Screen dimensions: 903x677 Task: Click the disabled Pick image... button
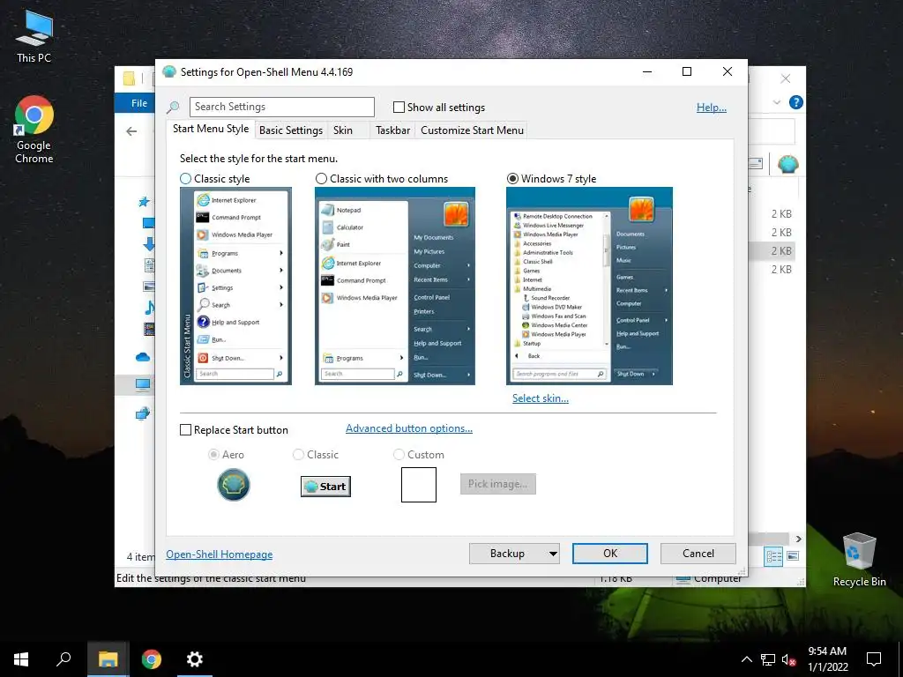tap(497, 484)
